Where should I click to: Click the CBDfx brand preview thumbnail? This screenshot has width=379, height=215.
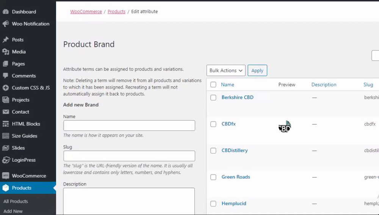(285, 127)
